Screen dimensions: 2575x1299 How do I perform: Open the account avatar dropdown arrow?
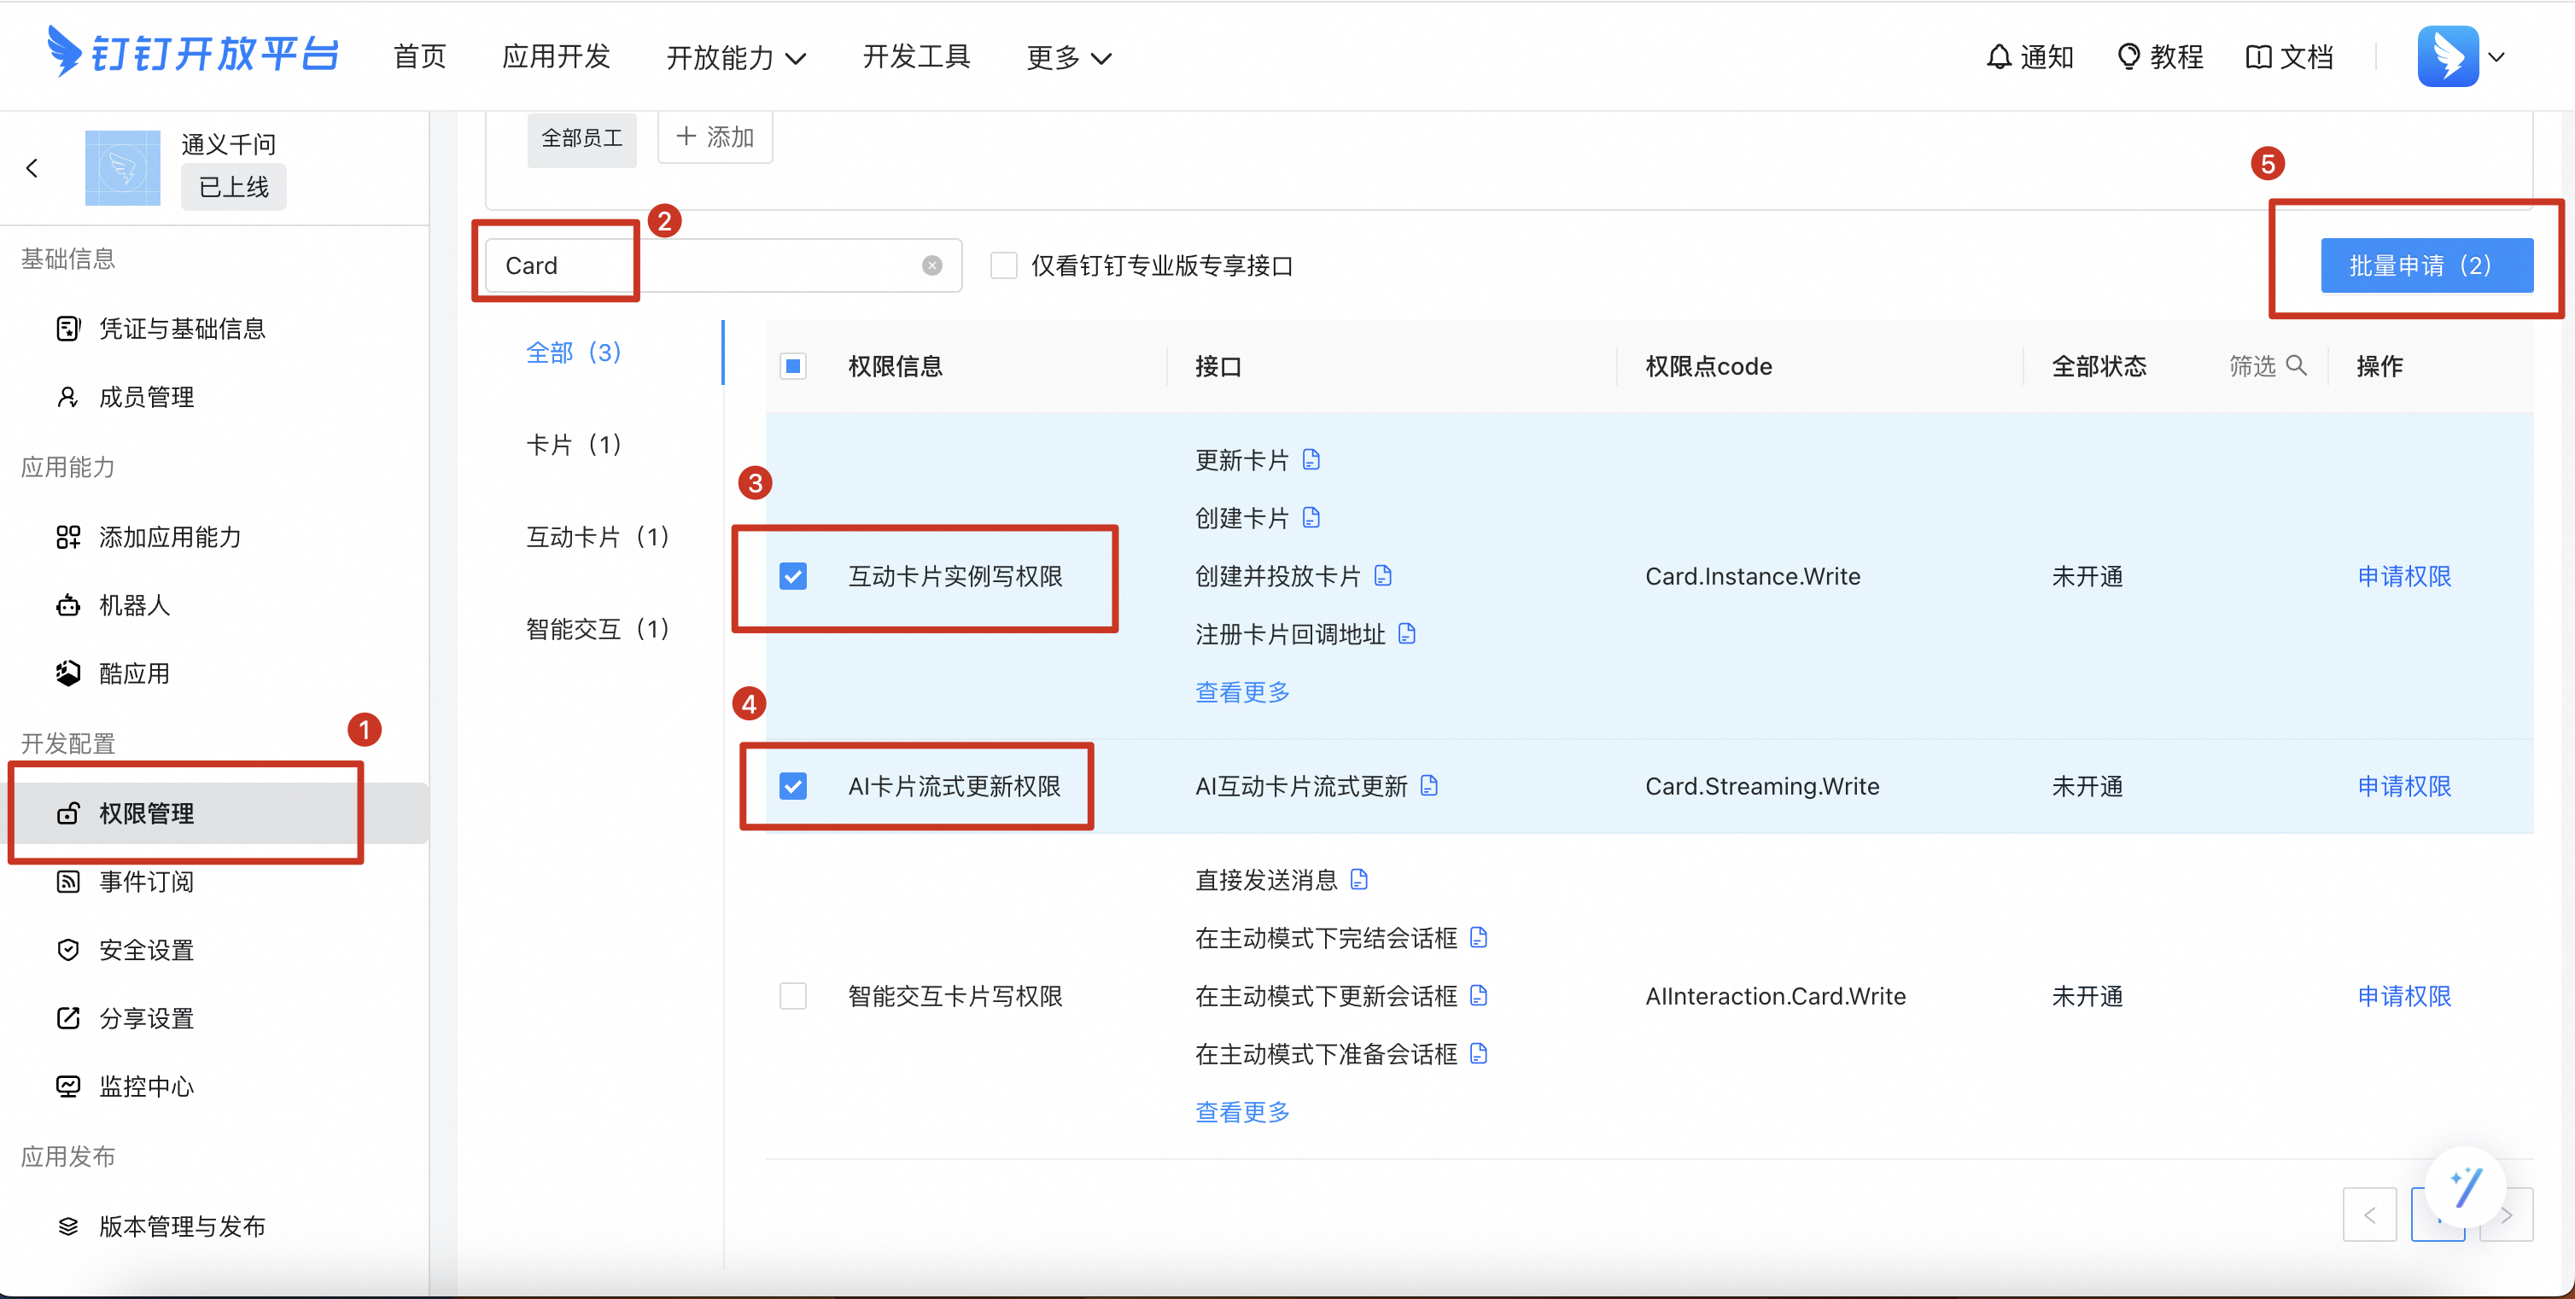pos(2496,57)
